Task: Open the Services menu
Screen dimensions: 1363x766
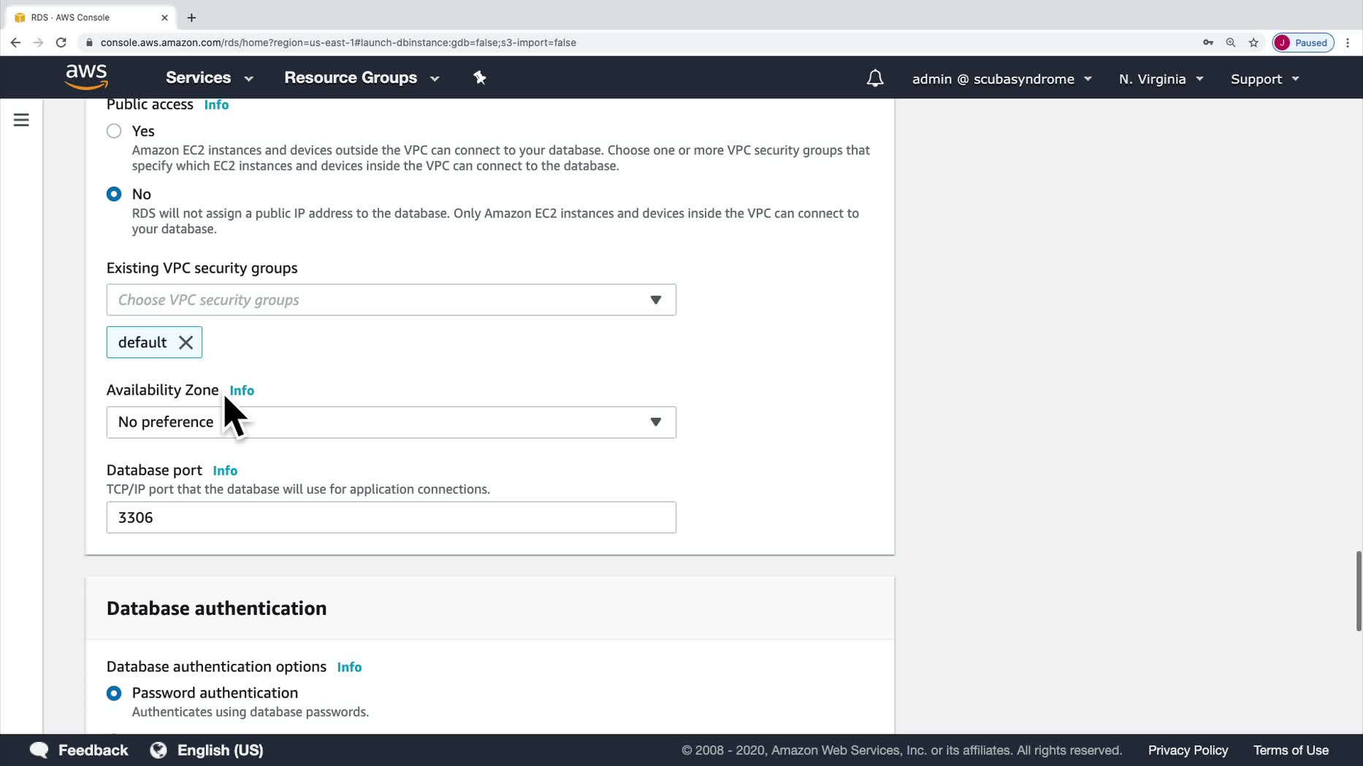Action: pyautogui.click(x=209, y=77)
